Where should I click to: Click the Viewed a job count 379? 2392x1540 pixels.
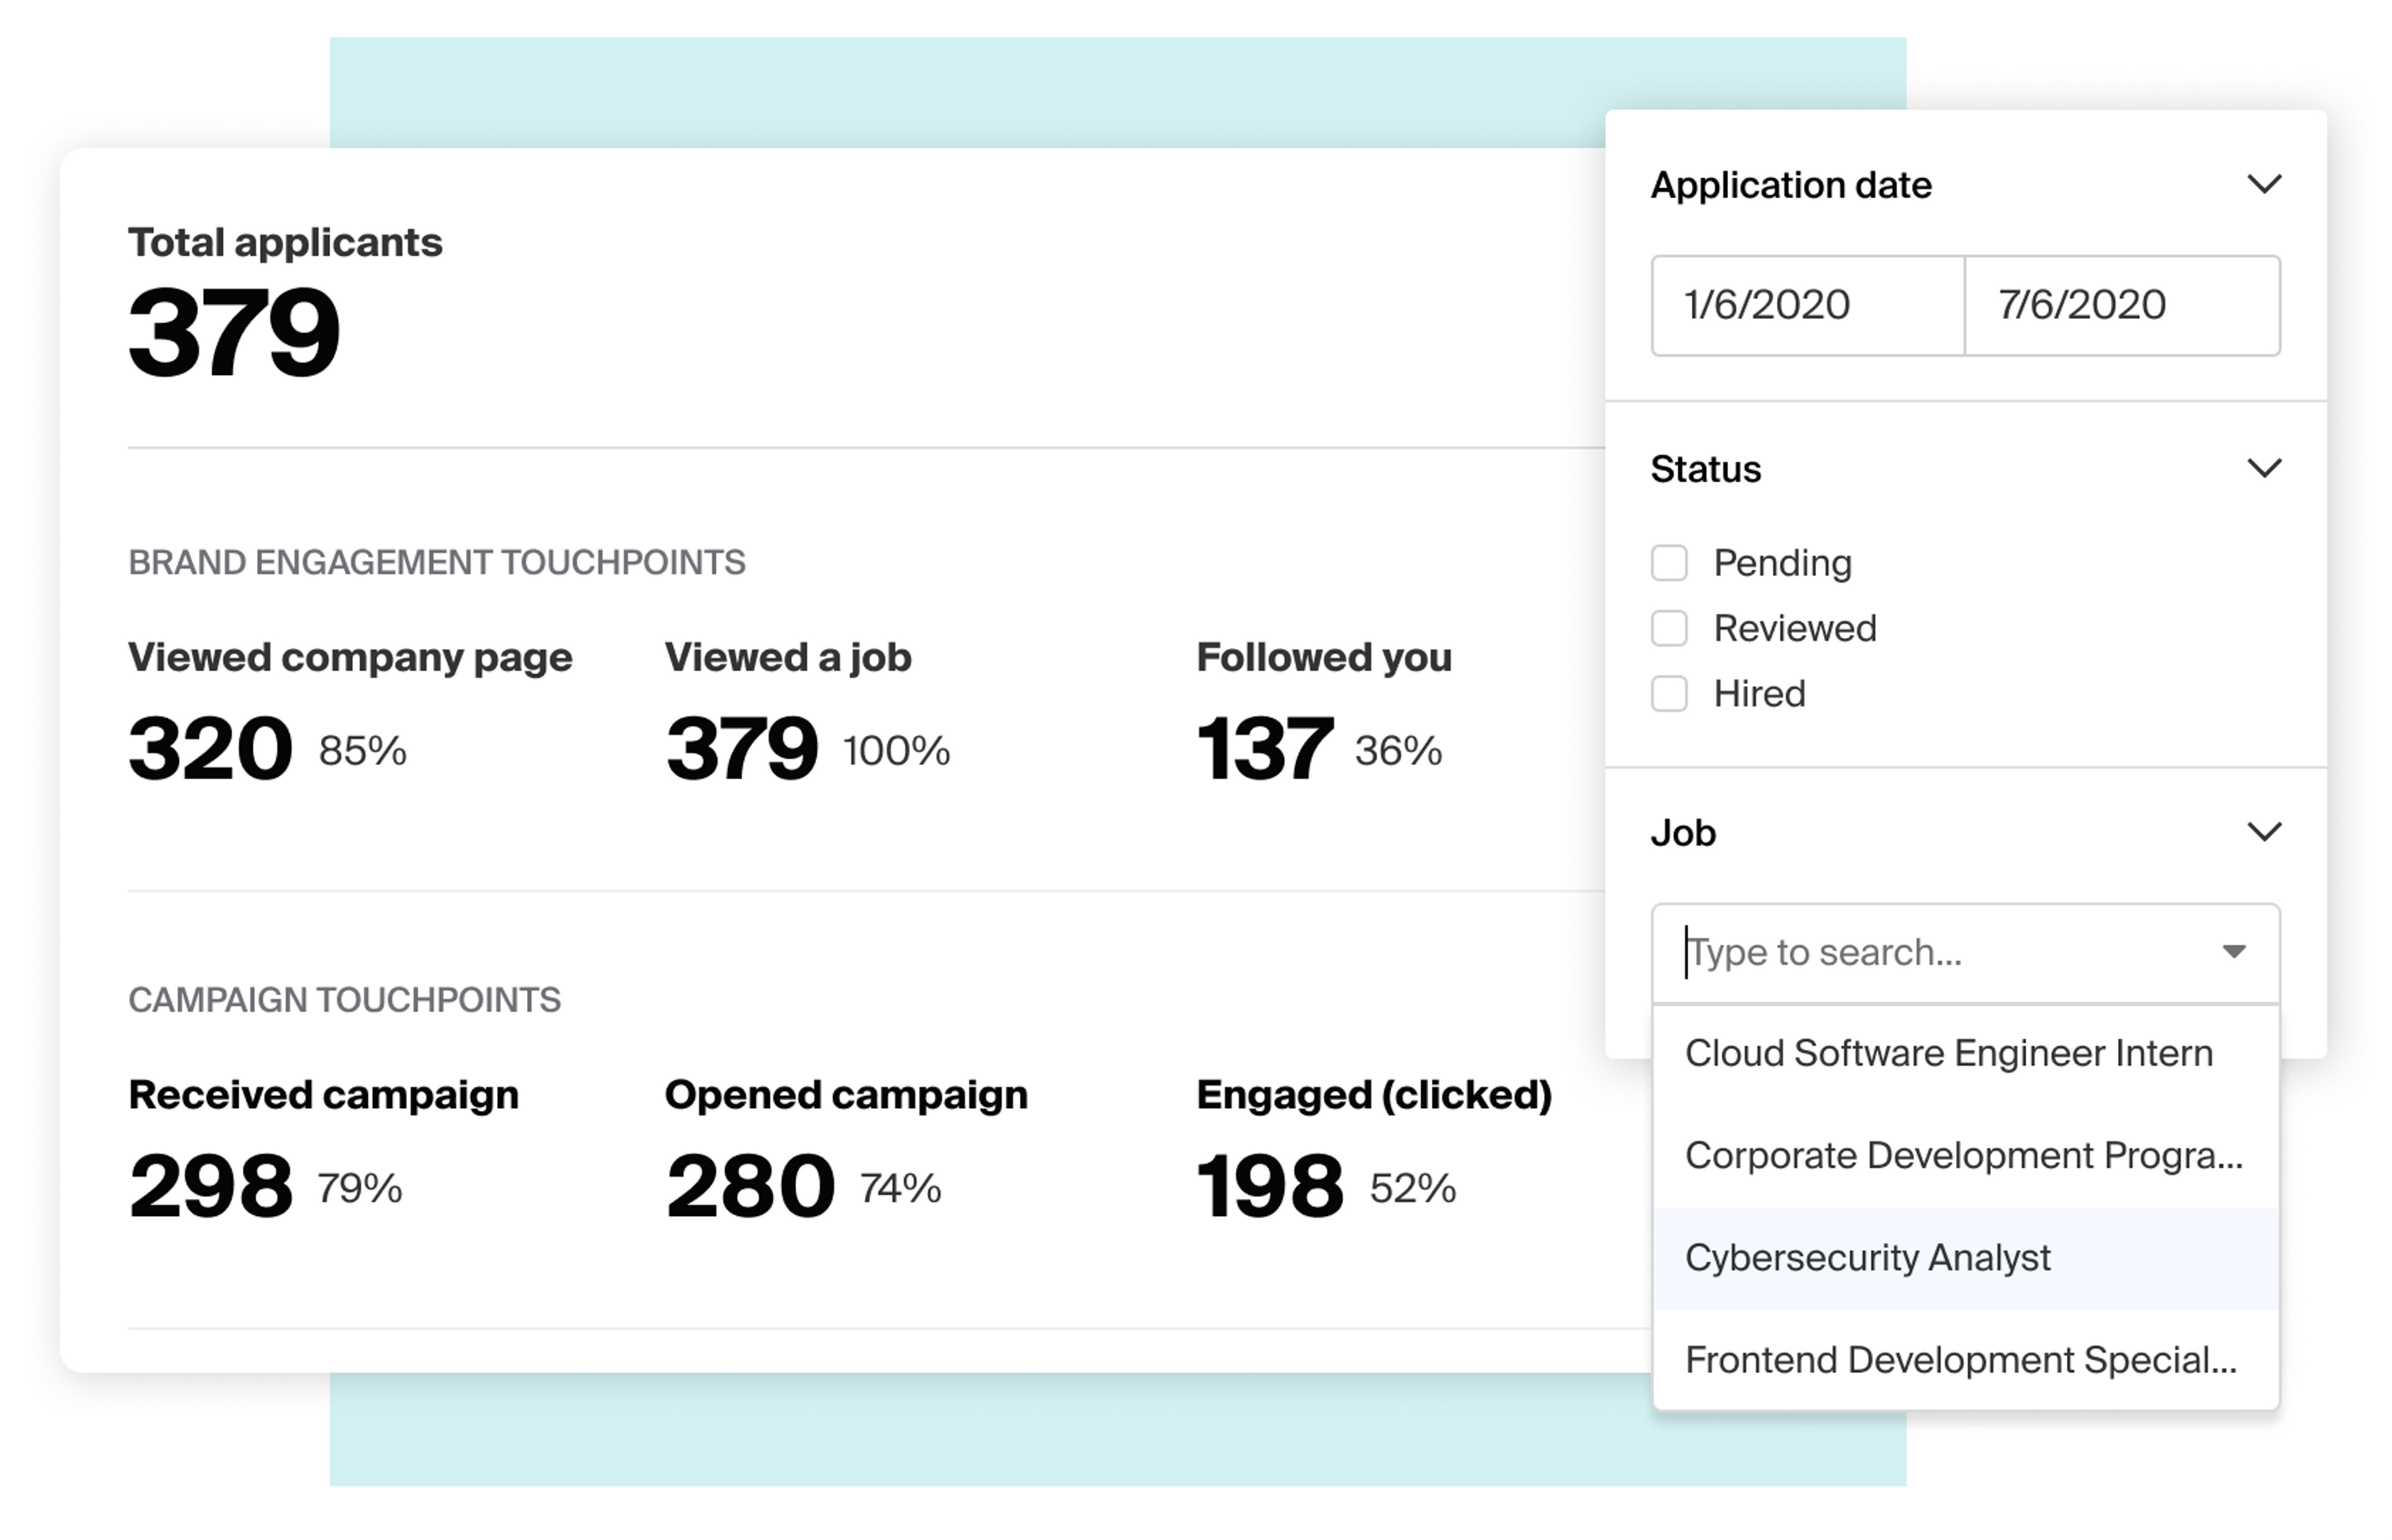tap(742, 748)
